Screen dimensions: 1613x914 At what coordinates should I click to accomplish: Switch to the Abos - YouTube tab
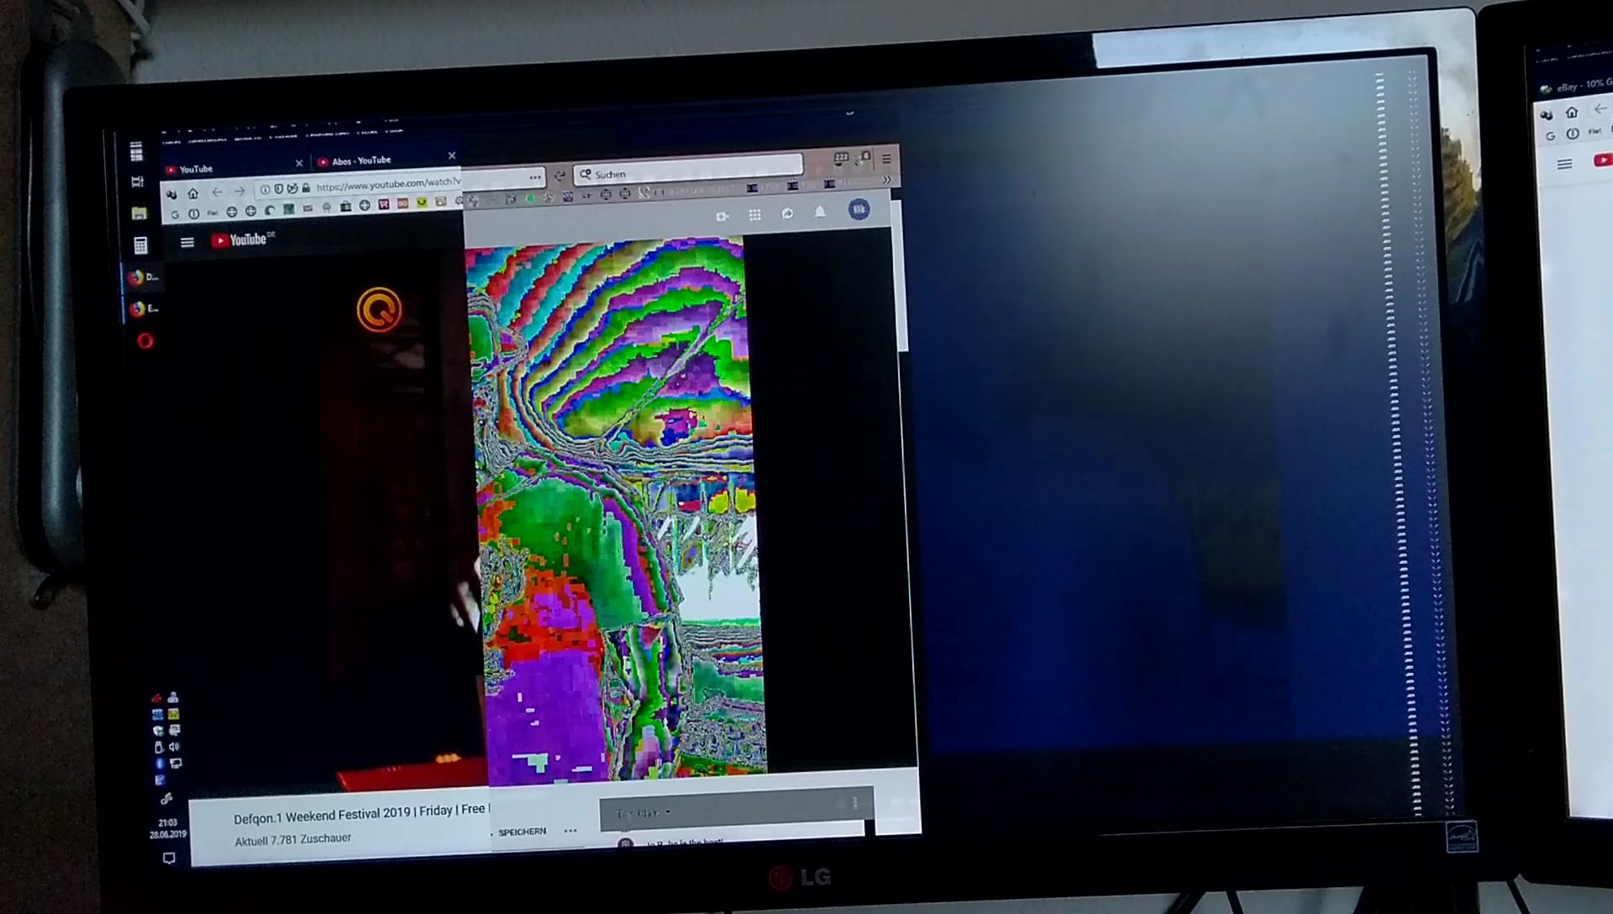361,161
